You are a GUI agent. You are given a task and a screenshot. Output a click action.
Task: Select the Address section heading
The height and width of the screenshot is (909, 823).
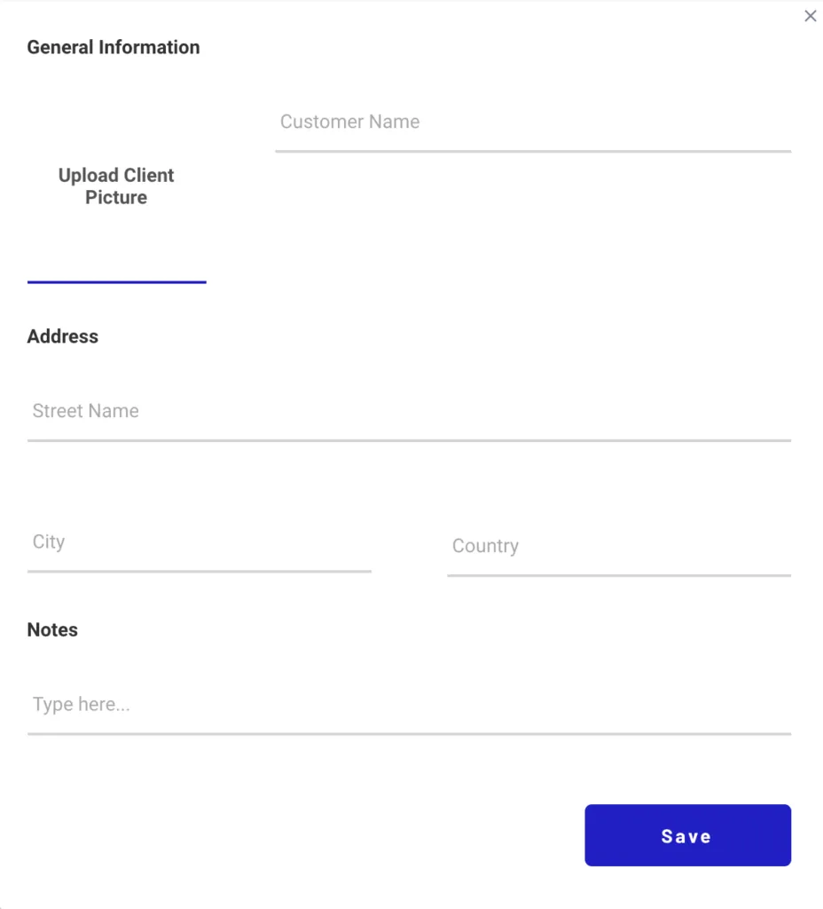[x=62, y=336]
